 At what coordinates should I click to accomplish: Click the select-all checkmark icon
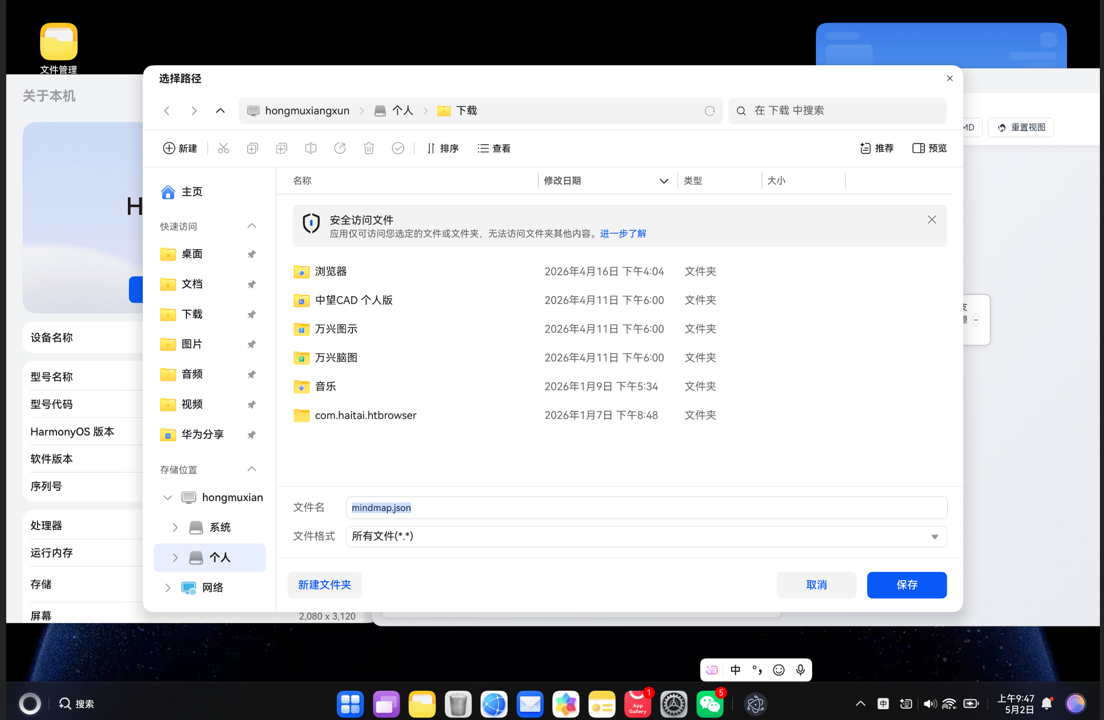pos(398,149)
